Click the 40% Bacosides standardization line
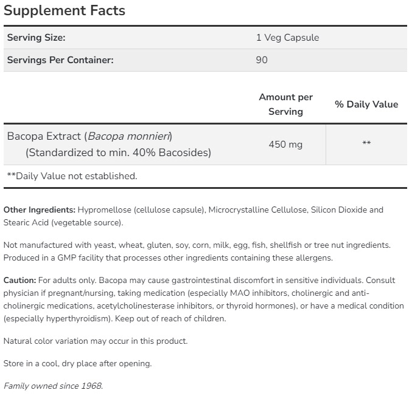This screenshot has height=396, width=412. tap(118, 152)
